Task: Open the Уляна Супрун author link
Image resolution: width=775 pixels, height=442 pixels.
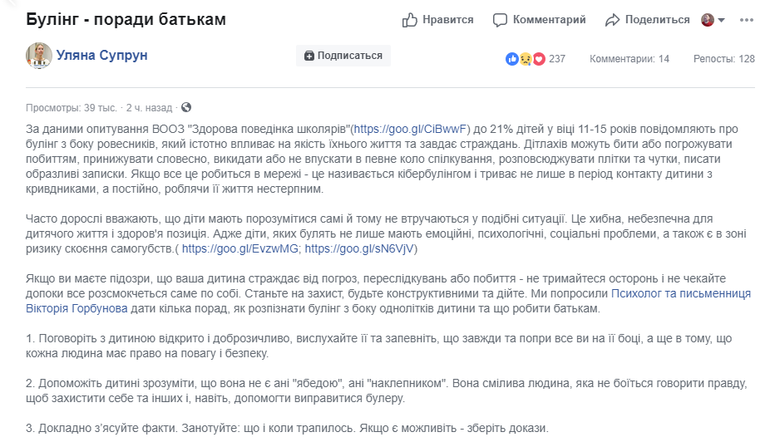Action: (101, 56)
